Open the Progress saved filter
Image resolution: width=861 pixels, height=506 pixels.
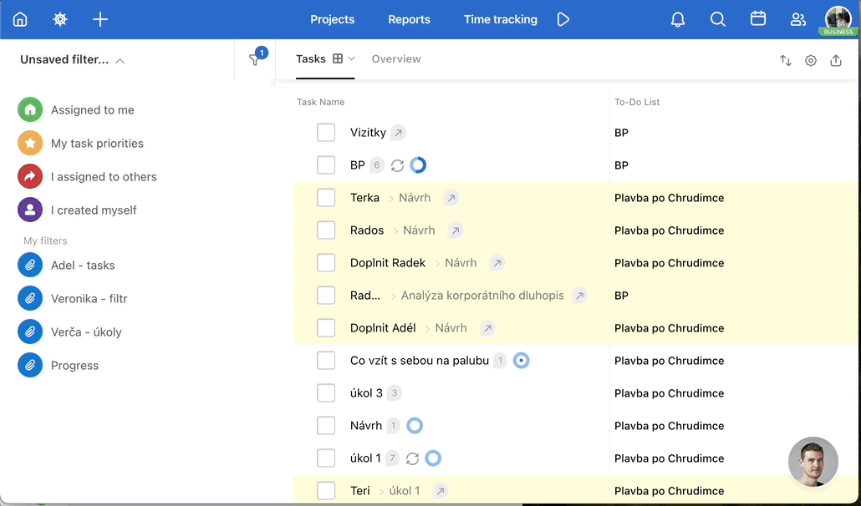pos(74,366)
